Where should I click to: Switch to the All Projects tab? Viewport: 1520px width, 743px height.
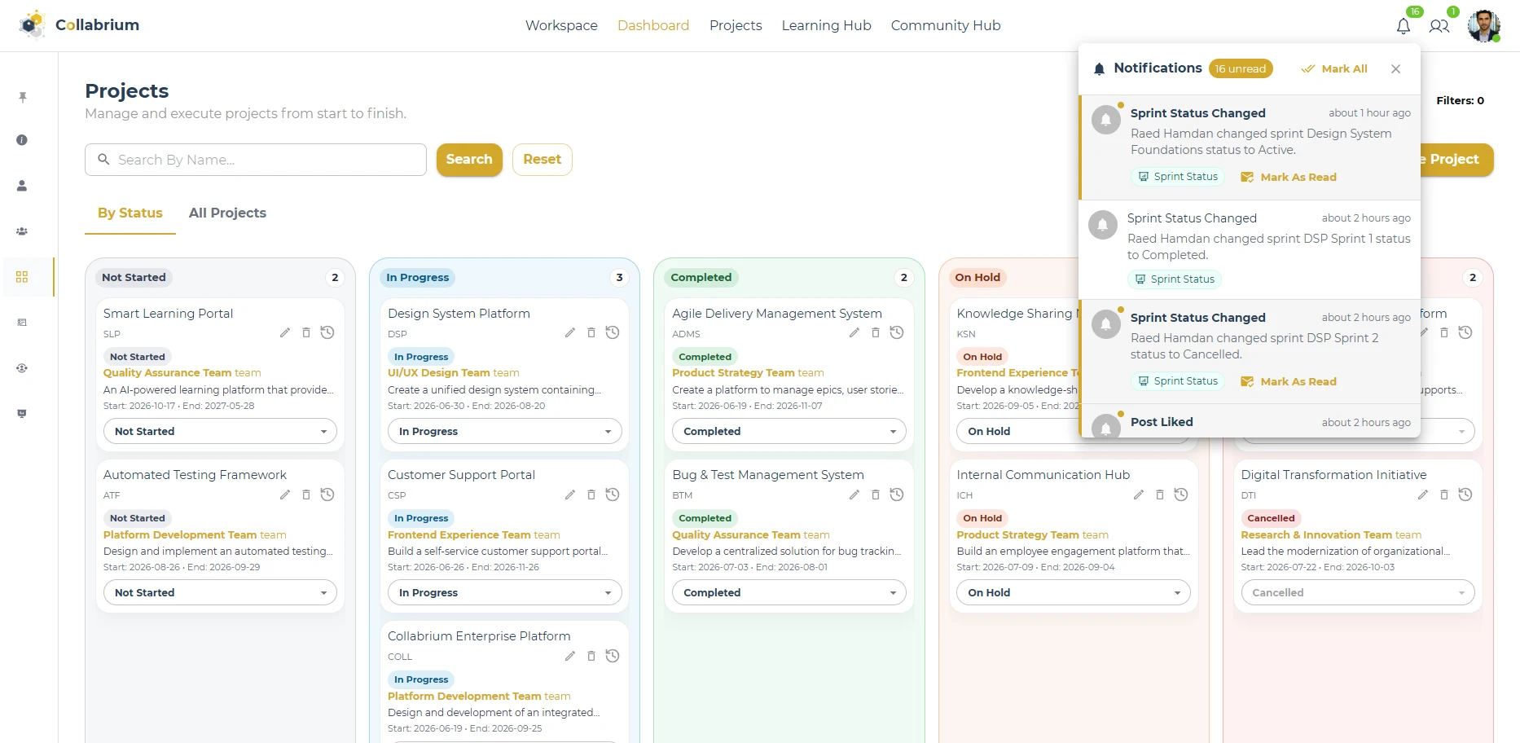pyautogui.click(x=227, y=213)
